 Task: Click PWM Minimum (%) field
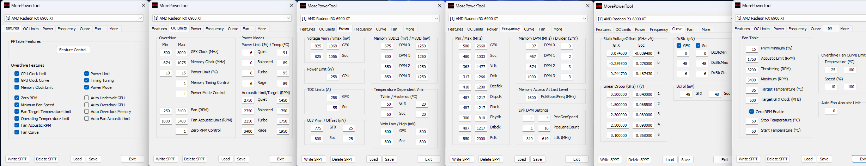point(752,49)
